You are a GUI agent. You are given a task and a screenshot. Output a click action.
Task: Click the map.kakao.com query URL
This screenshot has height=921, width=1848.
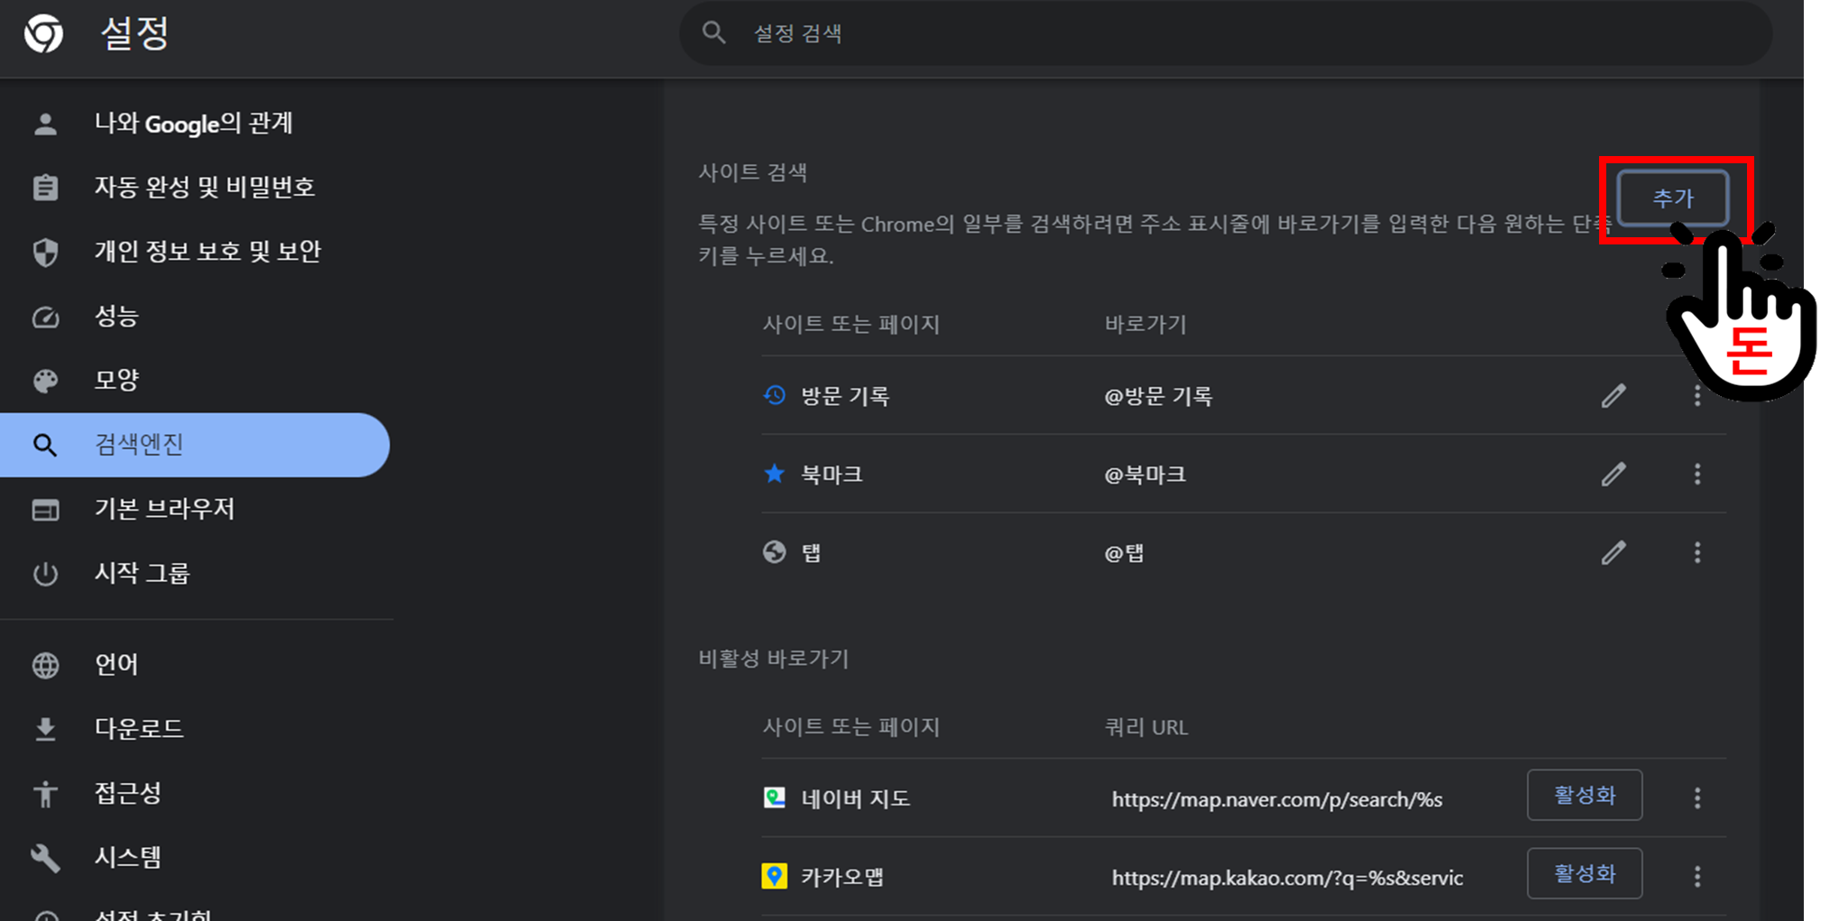(x=1287, y=878)
